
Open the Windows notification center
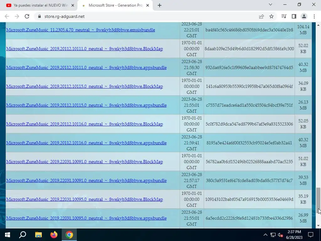(311, 235)
